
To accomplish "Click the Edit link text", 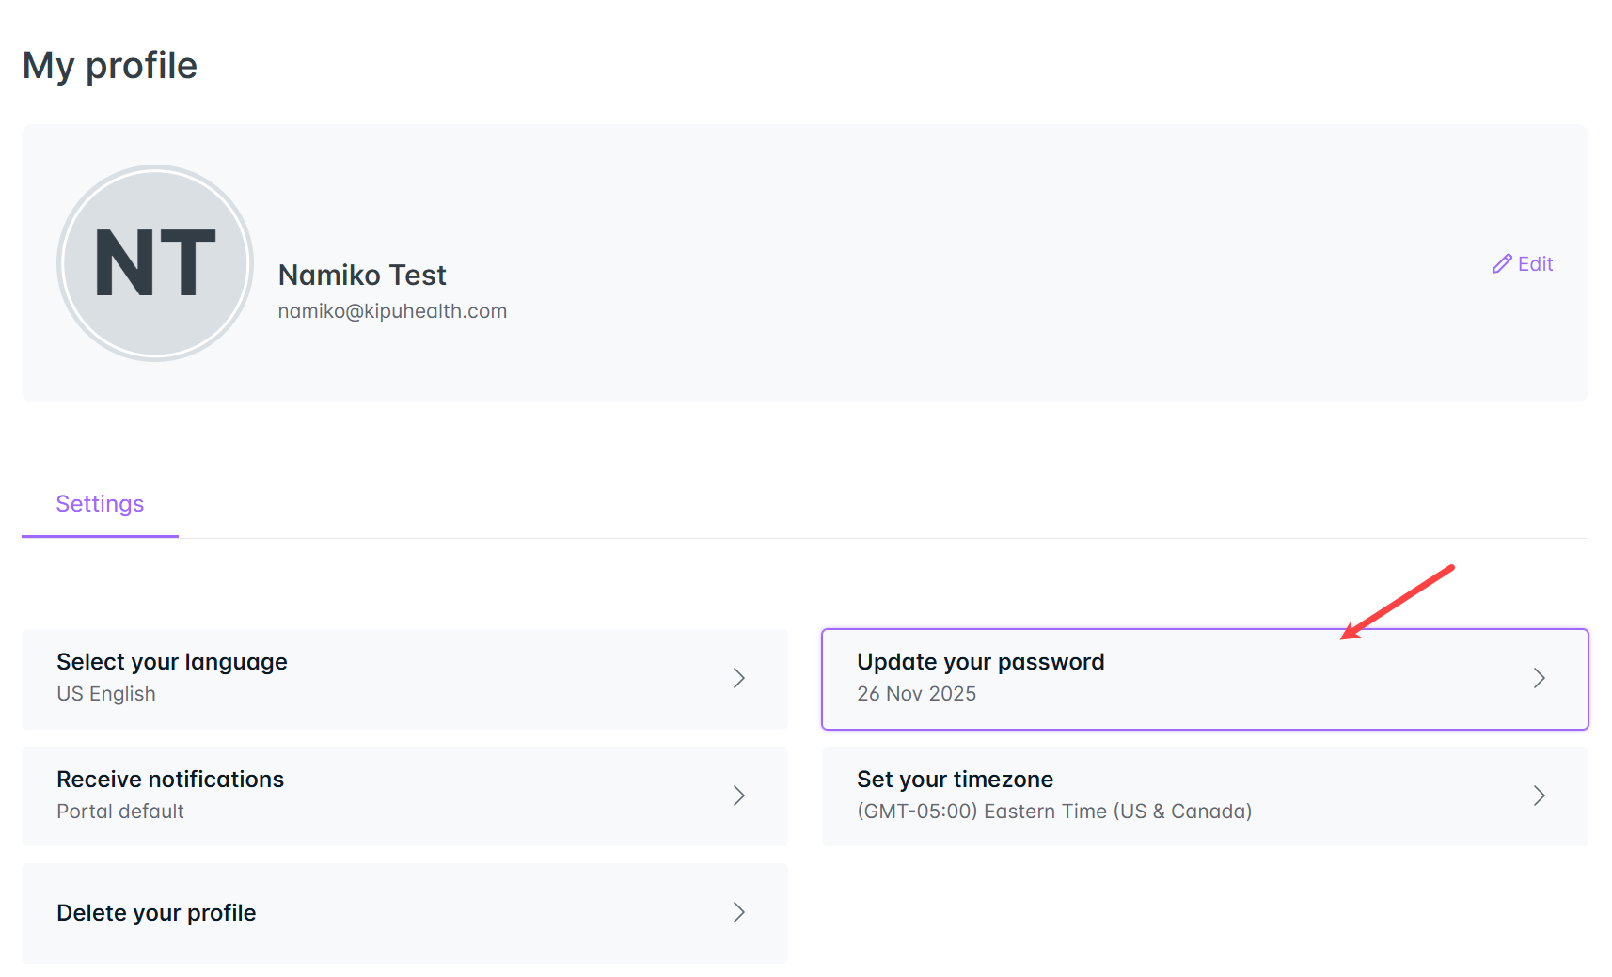I will tap(1535, 264).
